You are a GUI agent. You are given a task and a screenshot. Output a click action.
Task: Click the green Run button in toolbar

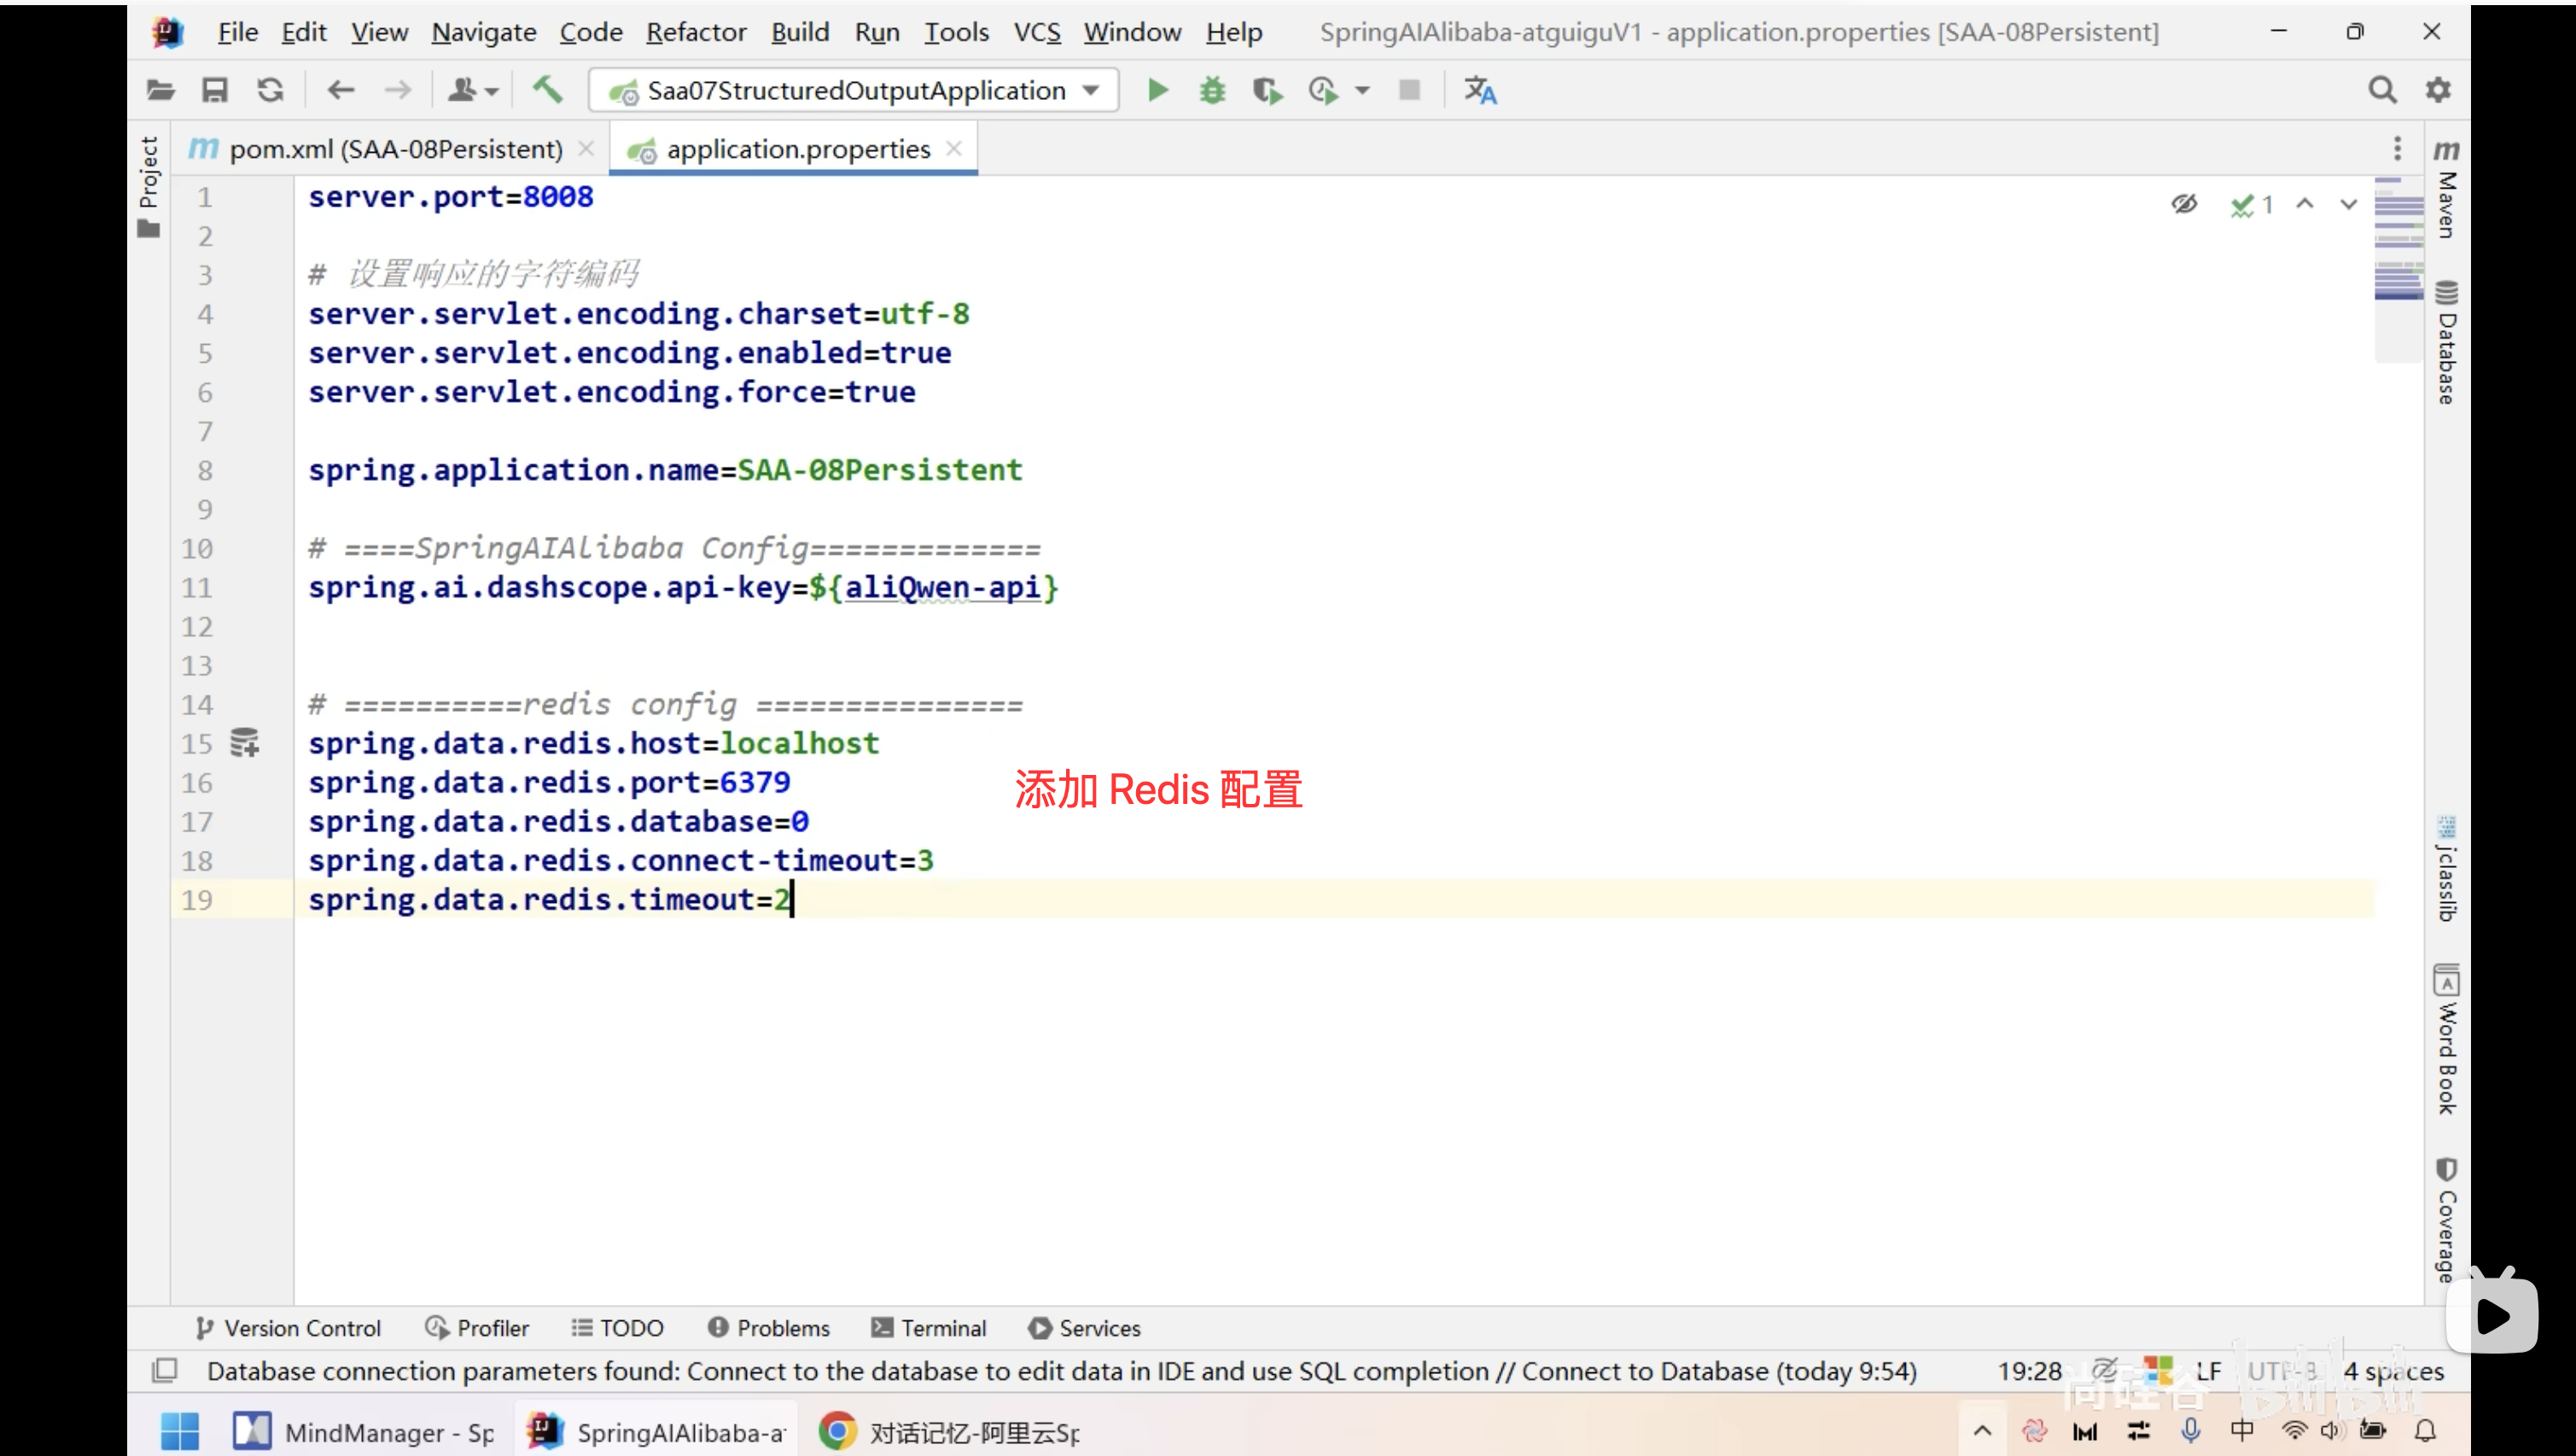pos(1158,90)
